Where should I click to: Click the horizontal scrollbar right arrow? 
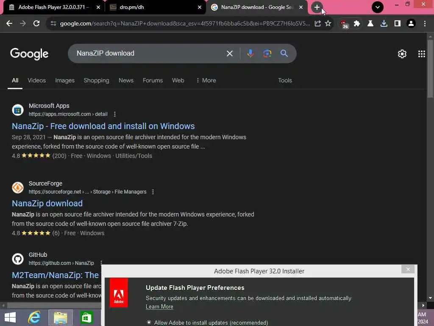point(423,306)
